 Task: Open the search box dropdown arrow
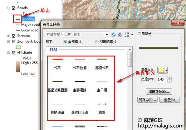pos(107,35)
